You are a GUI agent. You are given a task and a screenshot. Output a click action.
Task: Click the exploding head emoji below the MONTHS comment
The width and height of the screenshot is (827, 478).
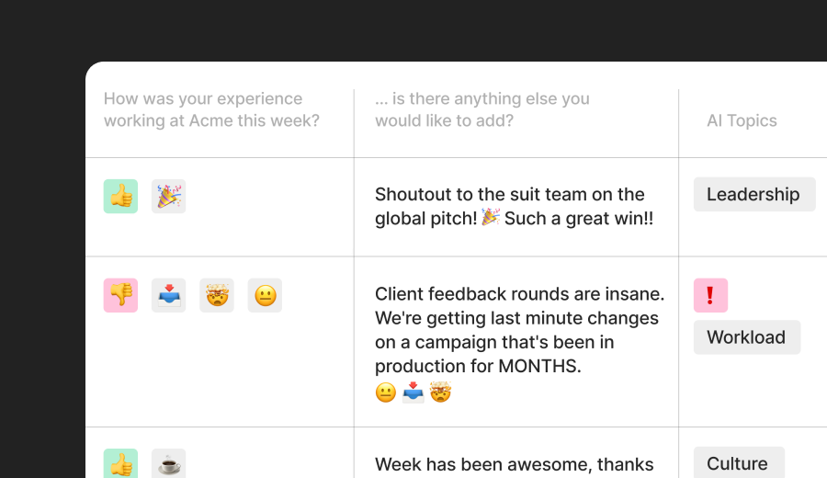[x=440, y=392]
